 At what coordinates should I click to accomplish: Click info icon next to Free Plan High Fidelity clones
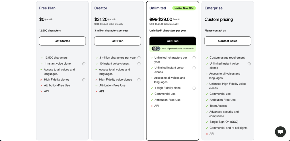click(x=84, y=80)
